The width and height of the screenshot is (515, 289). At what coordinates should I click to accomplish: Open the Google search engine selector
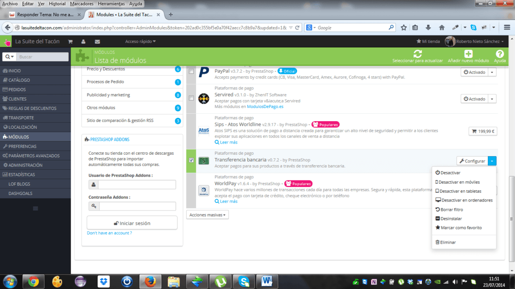coord(311,28)
